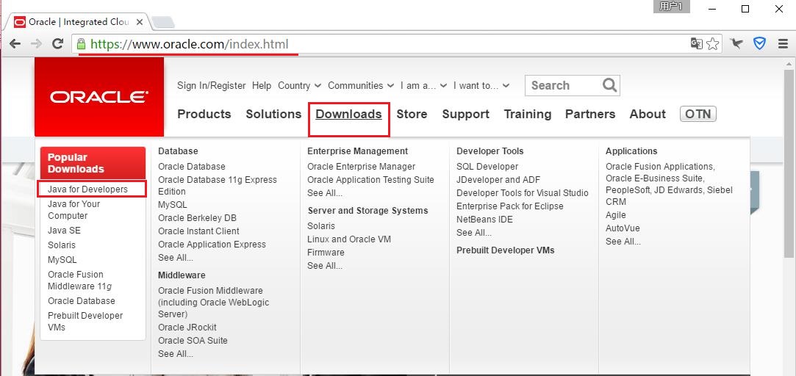Close the Oracle browser tab
Viewport: 796px width, 376px height.
click(x=140, y=22)
